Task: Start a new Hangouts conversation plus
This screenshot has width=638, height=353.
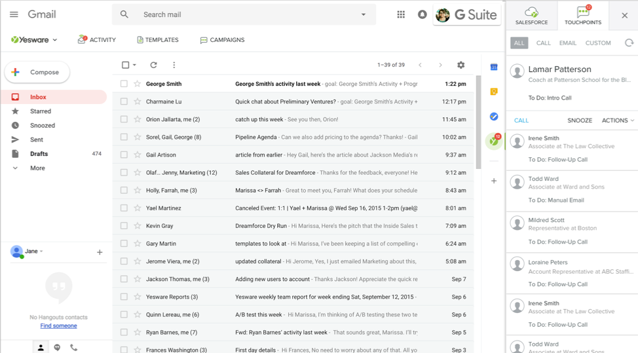Action: tap(100, 253)
